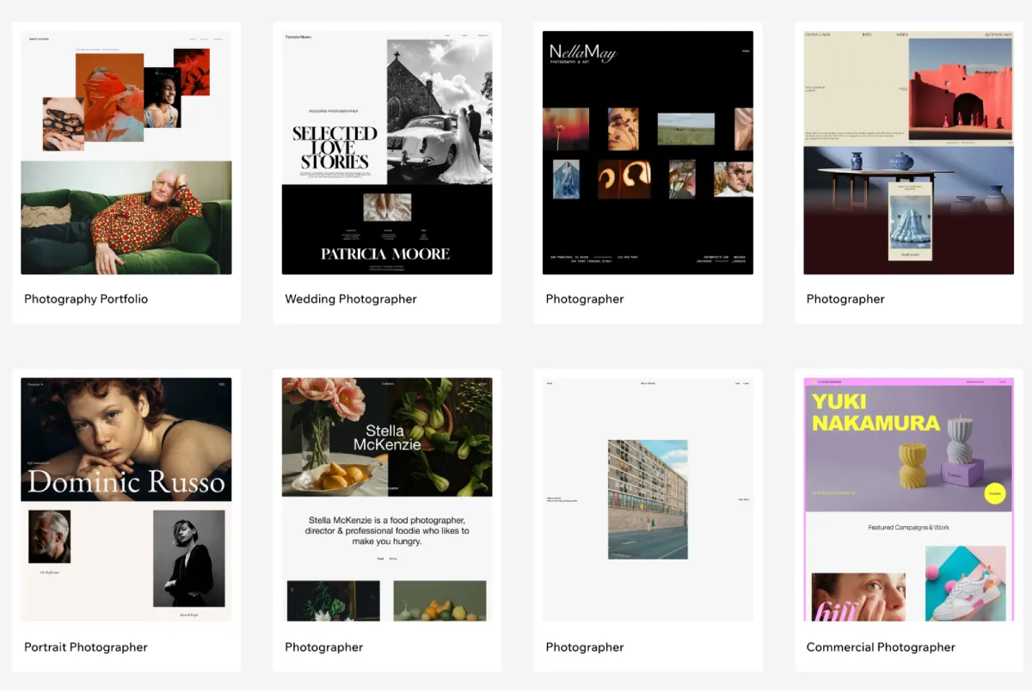Screen dimensions: 1032x691
Task: Choose the pink building photographer template thumbnail
Action: coord(908,153)
